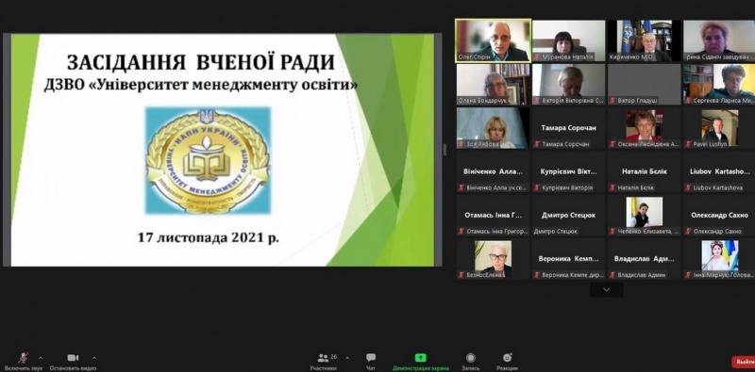Click muted mic icon beside Оксана Леонідівна
Viewport: 755px width, 372px height.
click(612, 144)
